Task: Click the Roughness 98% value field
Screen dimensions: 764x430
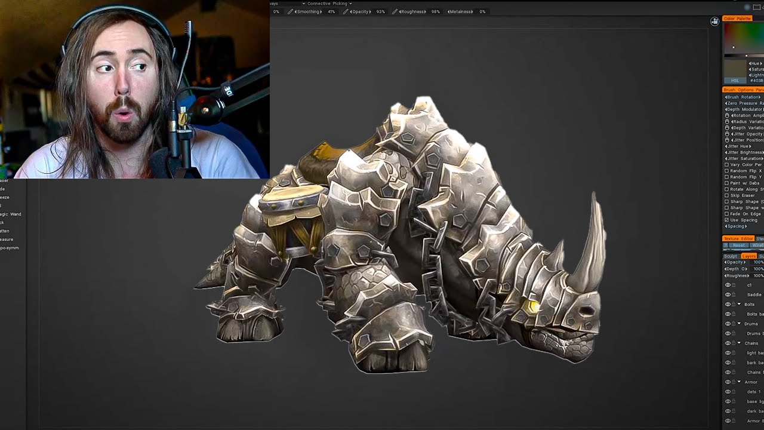Action: (x=435, y=11)
